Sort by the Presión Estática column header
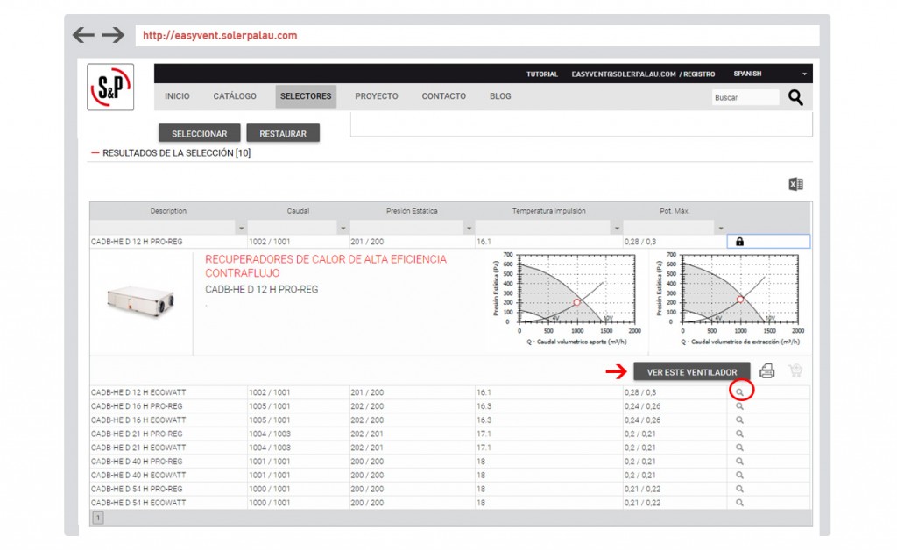The height and width of the screenshot is (550, 897). 412,211
